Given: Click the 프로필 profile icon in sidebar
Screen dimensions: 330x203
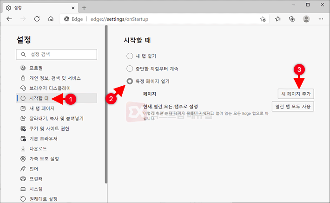Looking at the screenshot, I should click(23, 68).
